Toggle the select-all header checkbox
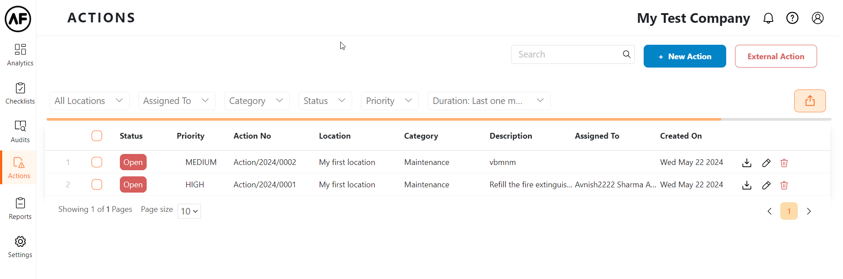 click(x=97, y=136)
